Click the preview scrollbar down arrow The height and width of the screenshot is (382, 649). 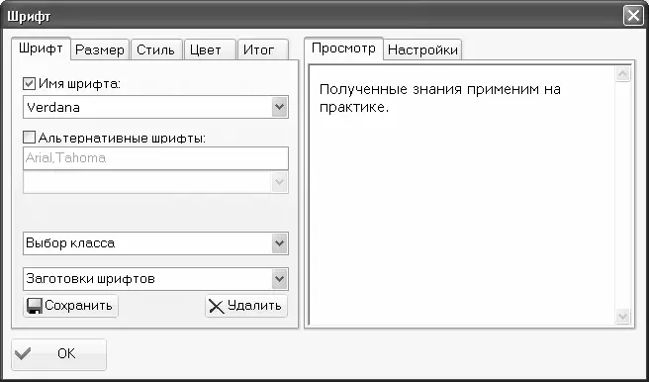(x=623, y=317)
